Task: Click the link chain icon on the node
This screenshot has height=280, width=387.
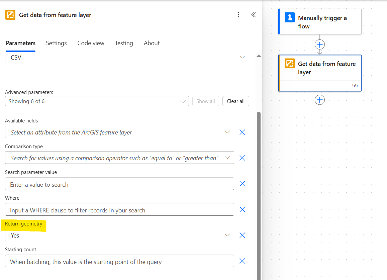Action: point(355,85)
